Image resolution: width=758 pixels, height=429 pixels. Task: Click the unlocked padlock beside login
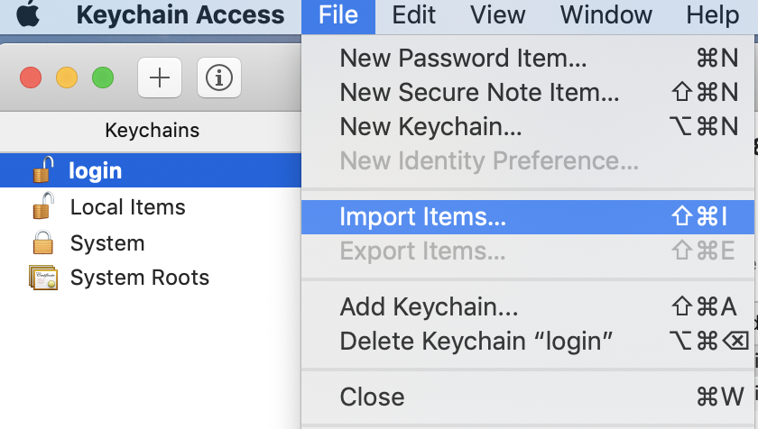43,169
